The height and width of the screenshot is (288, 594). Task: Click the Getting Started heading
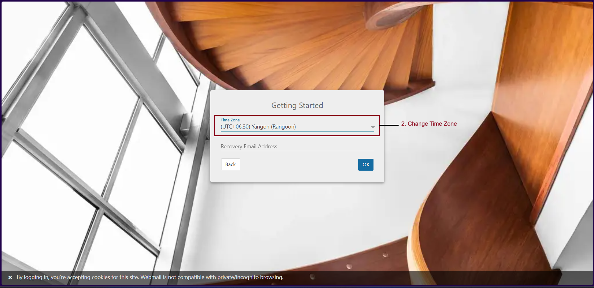(x=297, y=106)
